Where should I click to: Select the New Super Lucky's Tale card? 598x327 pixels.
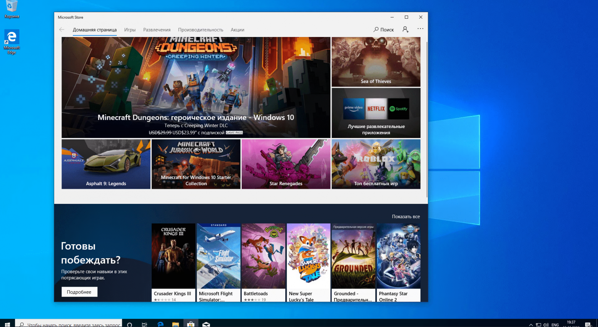pos(309,263)
